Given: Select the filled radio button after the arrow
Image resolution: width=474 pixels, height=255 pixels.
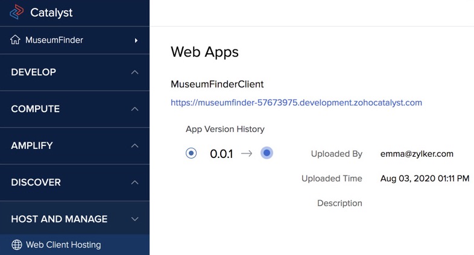Looking at the screenshot, I should coord(267,153).
